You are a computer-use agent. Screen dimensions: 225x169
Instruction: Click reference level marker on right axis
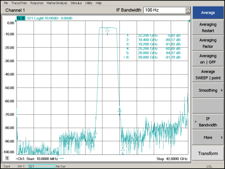(189, 21)
